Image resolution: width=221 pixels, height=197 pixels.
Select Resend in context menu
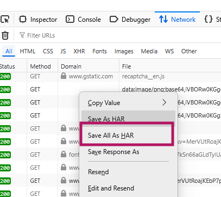coord(128,171)
